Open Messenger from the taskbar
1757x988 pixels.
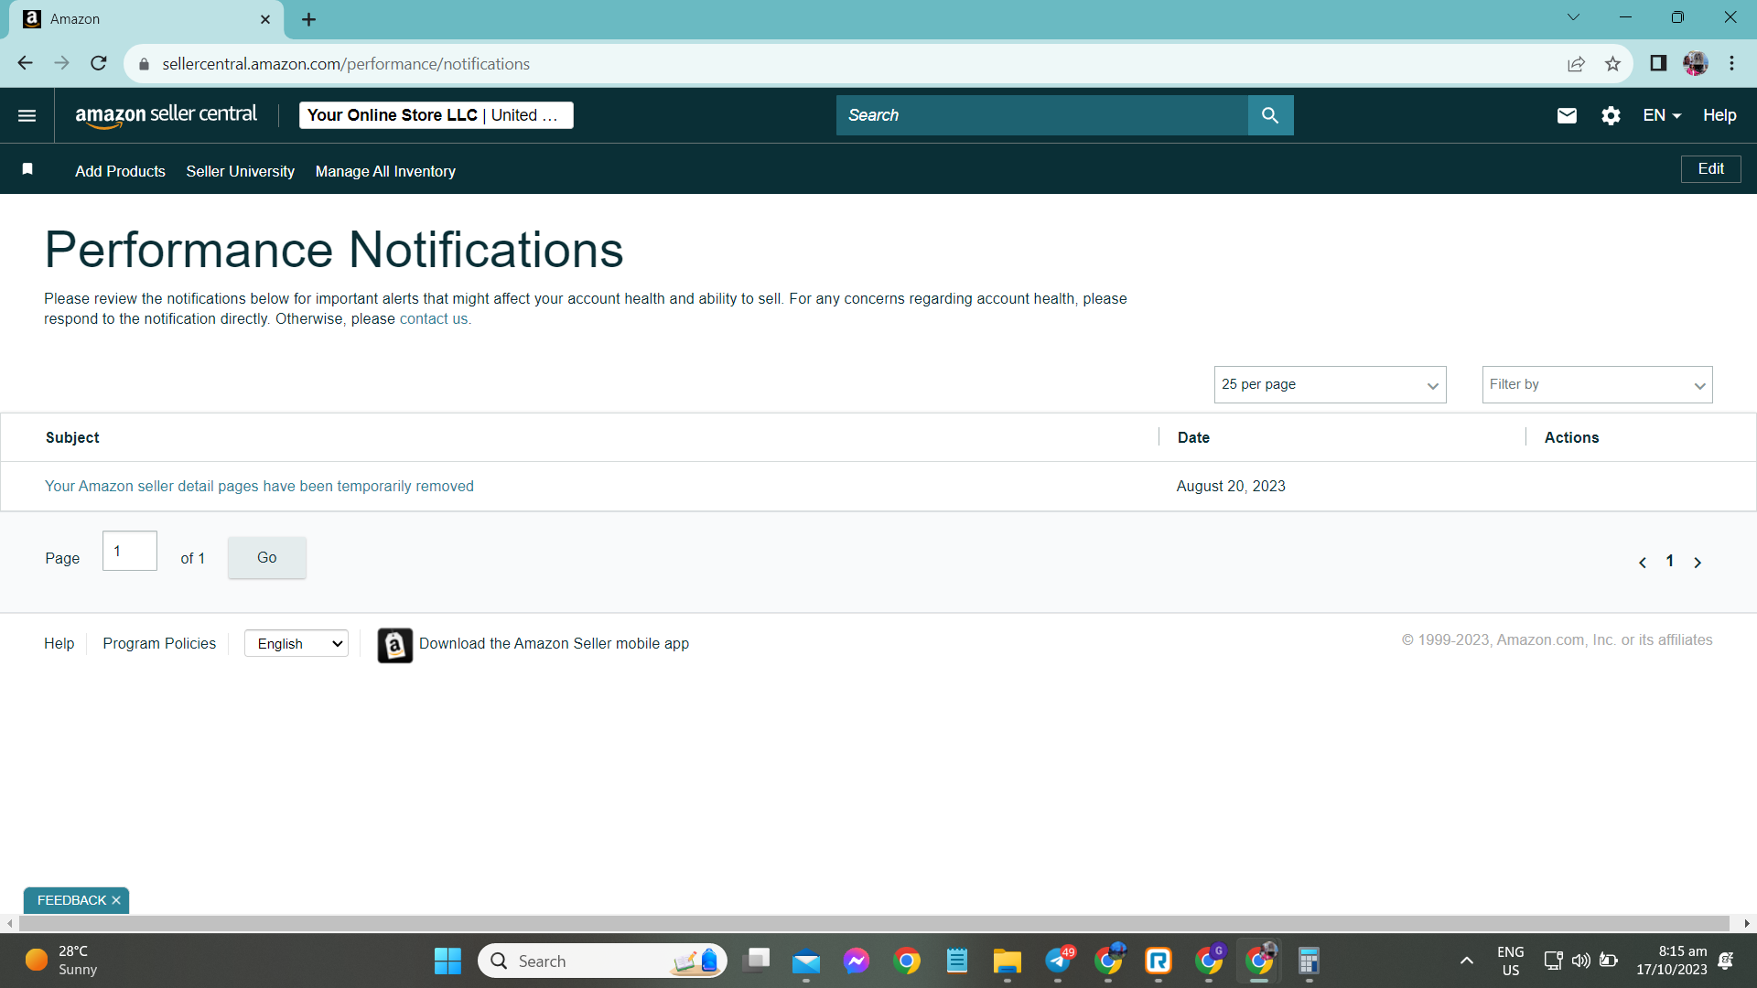857,961
